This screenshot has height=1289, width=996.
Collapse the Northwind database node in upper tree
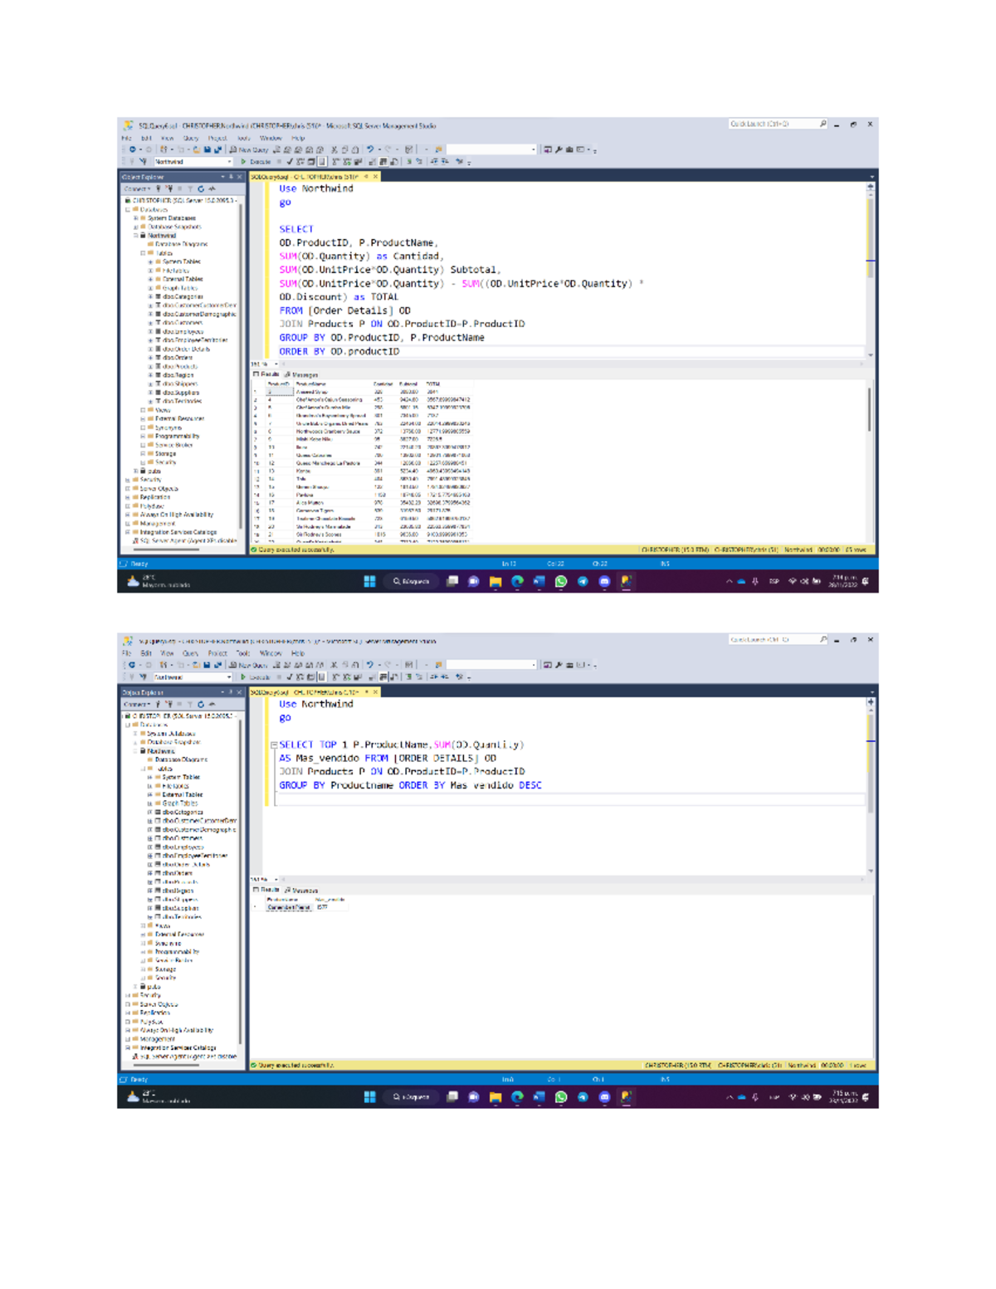pos(136,236)
